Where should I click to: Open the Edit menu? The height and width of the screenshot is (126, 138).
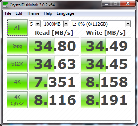tap(19, 13)
